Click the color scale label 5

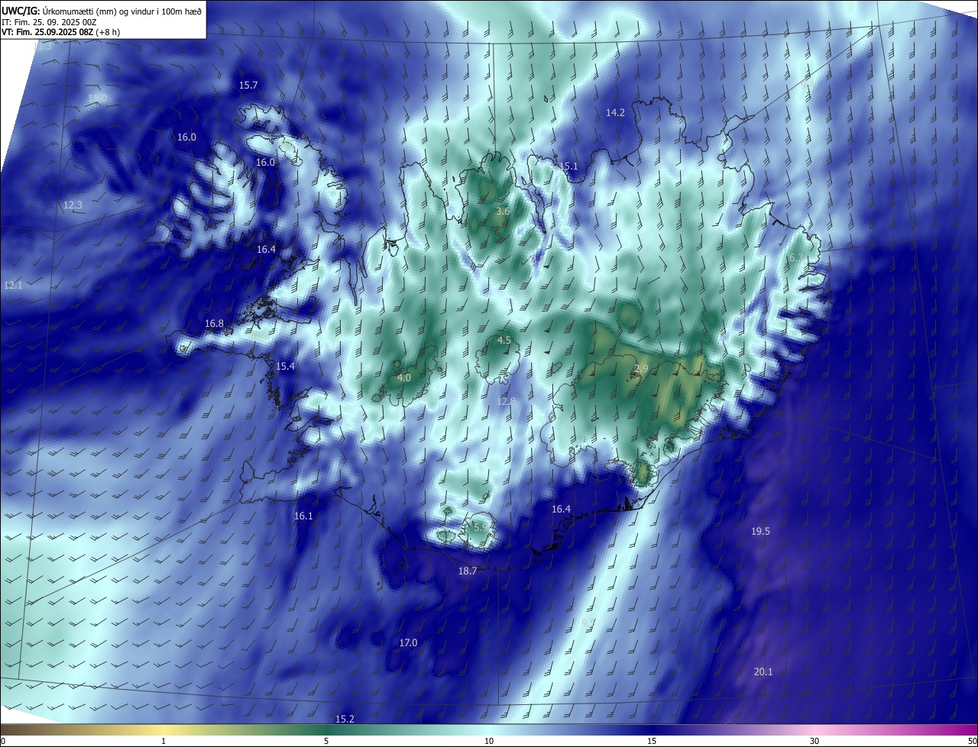point(326,742)
